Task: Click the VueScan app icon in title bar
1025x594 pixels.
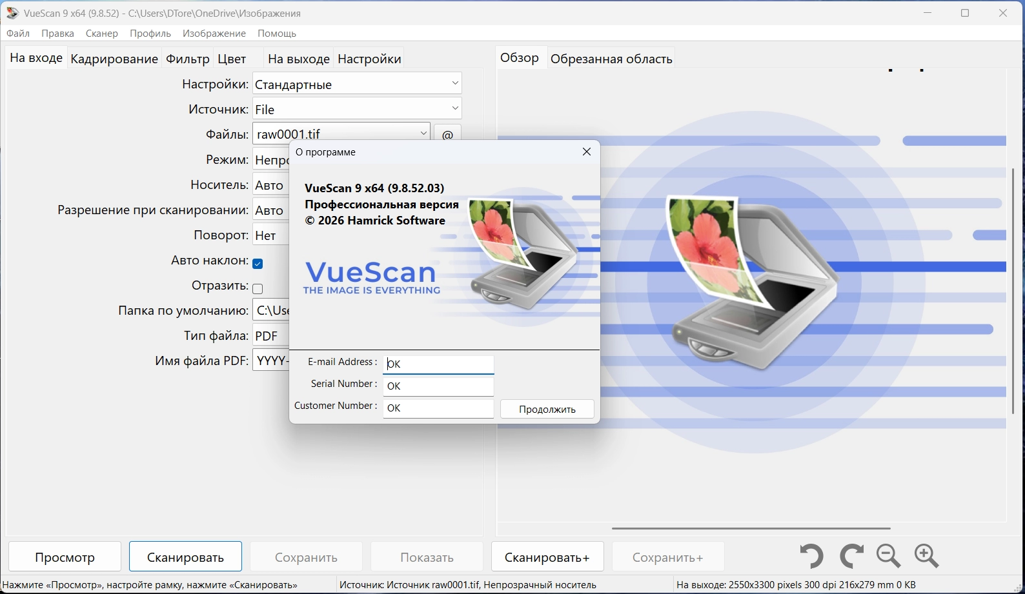Action: [12, 13]
